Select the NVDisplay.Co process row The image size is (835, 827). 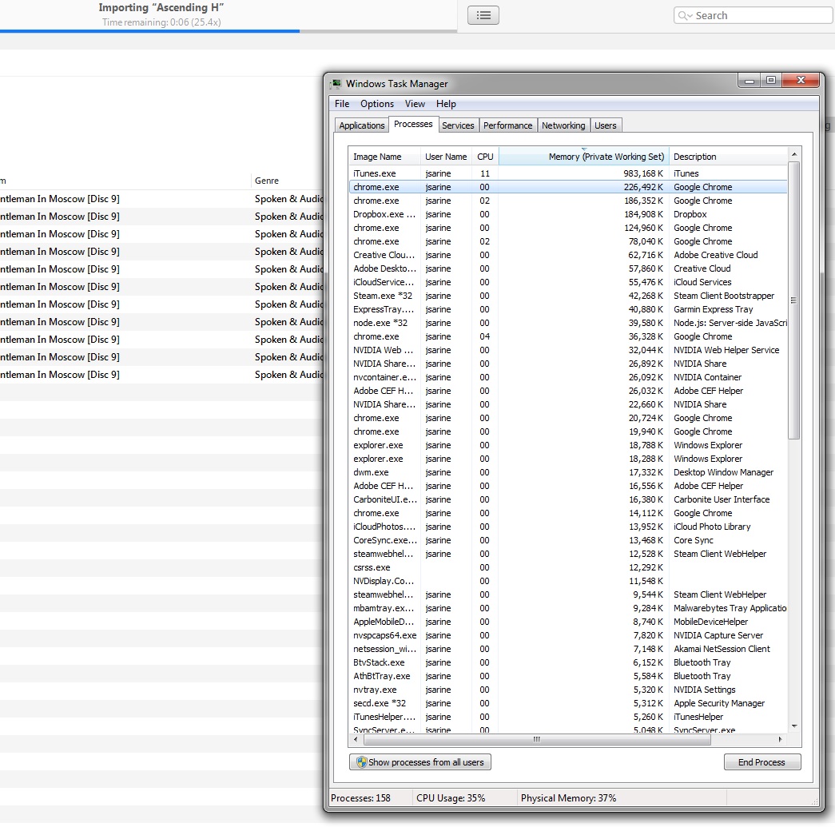click(567, 581)
